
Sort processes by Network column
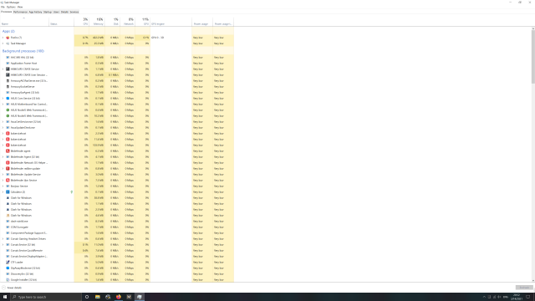click(x=127, y=22)
